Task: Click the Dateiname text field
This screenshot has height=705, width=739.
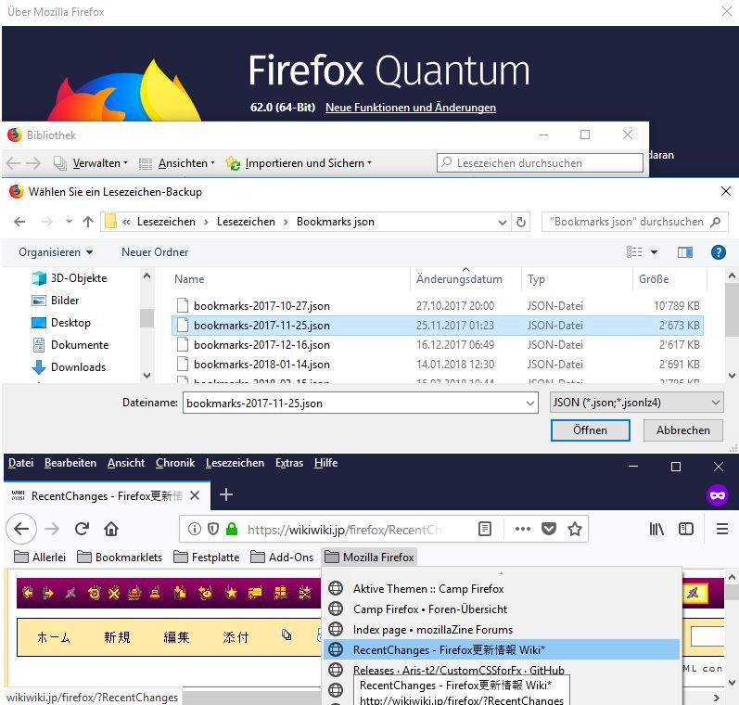Action: coord(360,404)
